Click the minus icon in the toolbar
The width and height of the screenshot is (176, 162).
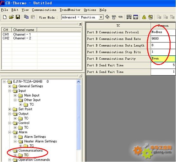coord(120,17)
